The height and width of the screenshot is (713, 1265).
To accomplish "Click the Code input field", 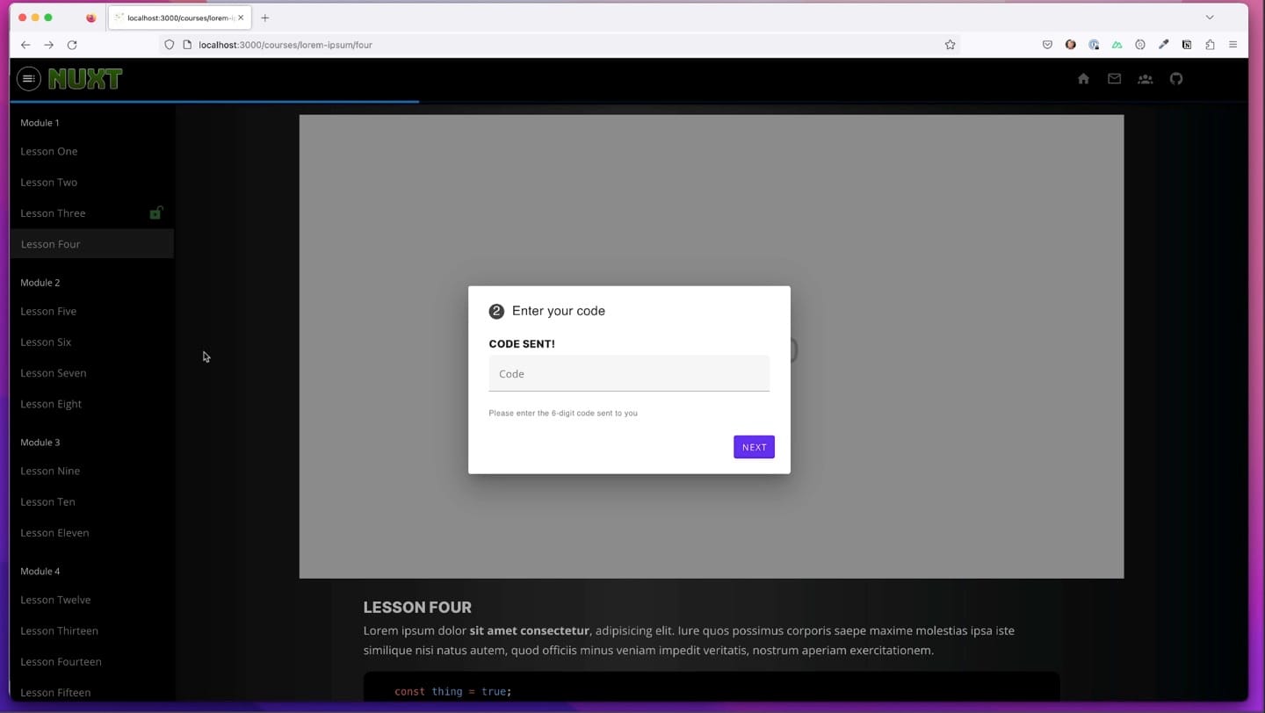I will tap(628, 373).
